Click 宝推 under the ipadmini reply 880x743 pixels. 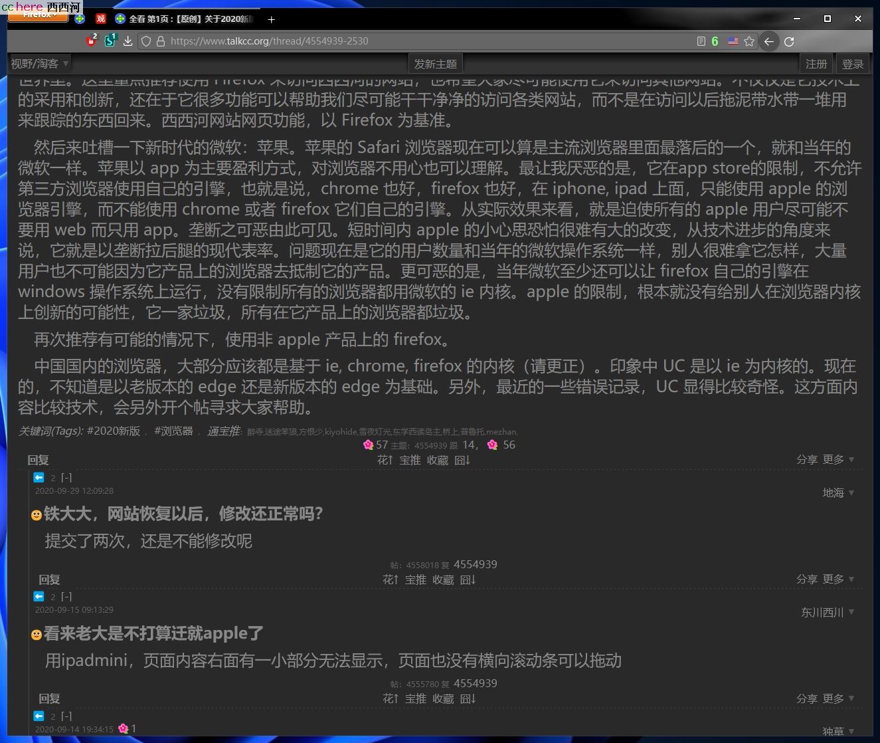(x=415, y=698)
